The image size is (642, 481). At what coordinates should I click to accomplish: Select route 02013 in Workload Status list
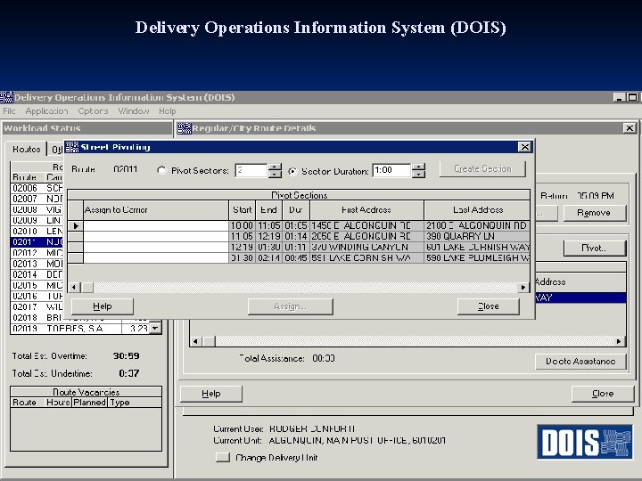click(x=37, y=264)
